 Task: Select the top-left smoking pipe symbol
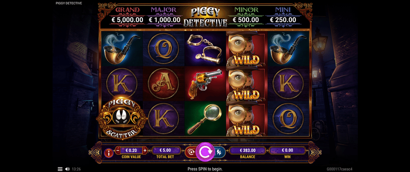[122, 49]
